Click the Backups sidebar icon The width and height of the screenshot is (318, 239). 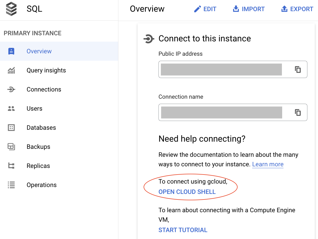(11, 147)
